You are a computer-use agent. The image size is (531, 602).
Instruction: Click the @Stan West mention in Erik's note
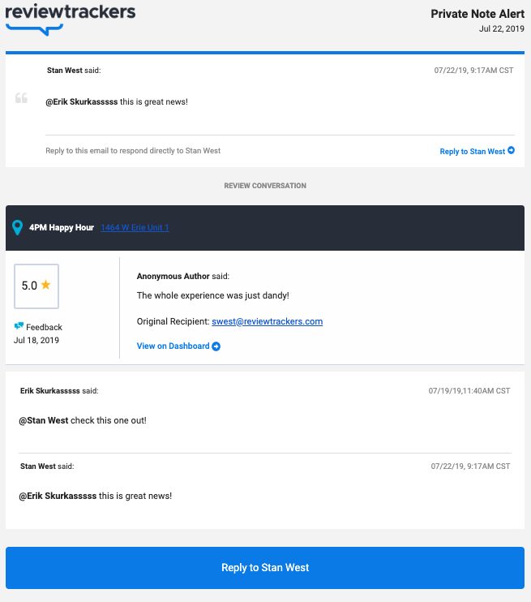44,420
